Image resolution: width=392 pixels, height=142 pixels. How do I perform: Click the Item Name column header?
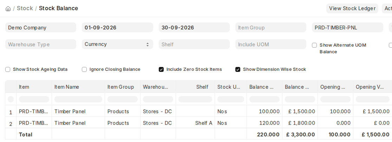[x=78, y=87]
